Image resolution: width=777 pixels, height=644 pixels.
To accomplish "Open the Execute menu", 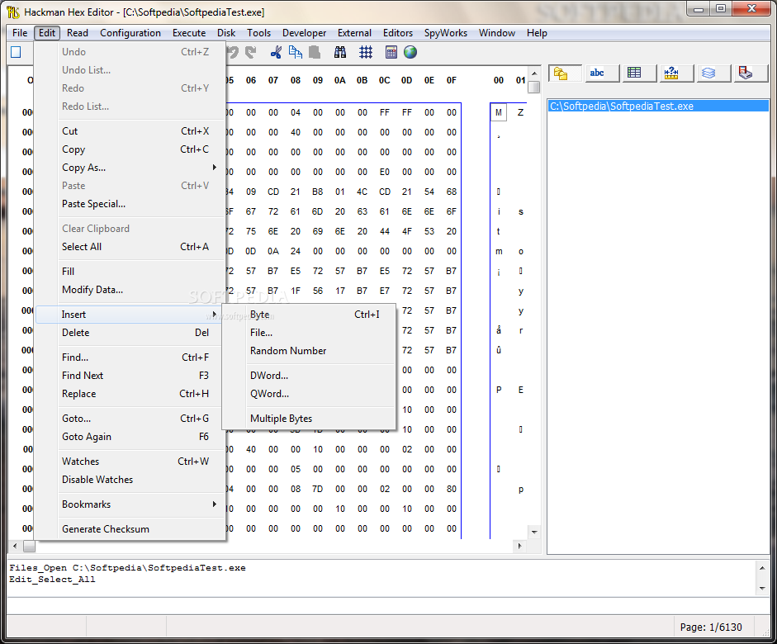I will click(189, 33).
